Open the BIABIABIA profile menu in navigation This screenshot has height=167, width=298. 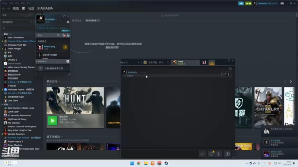pyautogui.click(x=45, y=8)
